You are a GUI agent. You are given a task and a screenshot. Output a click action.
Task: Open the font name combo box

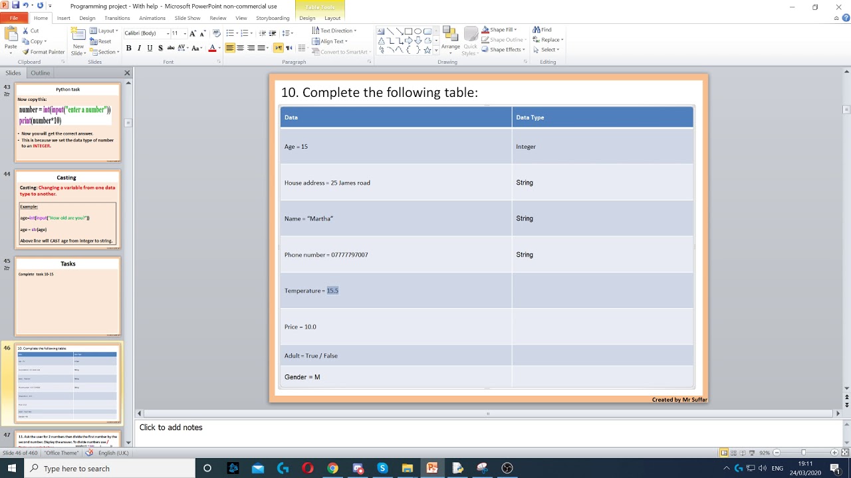coord(146,33)
